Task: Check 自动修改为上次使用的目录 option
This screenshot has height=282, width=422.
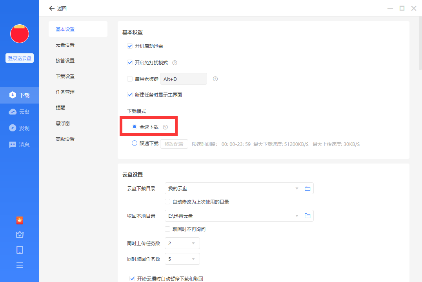Action: (168, 202)
